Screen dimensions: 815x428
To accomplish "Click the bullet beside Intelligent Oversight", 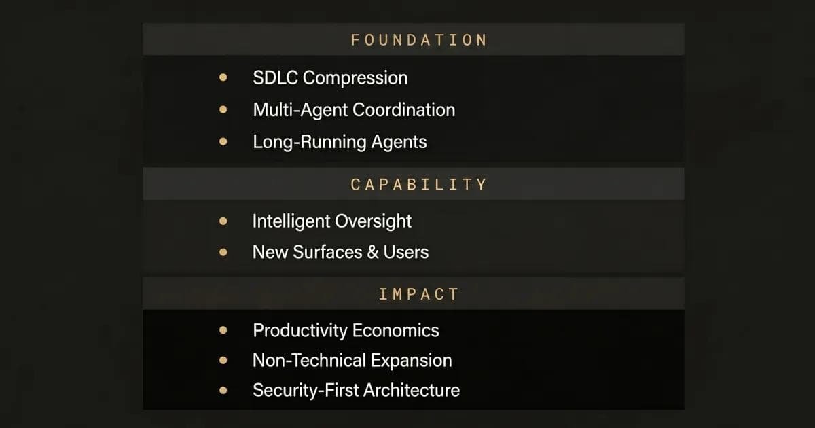I will click(x=223, y=221).
